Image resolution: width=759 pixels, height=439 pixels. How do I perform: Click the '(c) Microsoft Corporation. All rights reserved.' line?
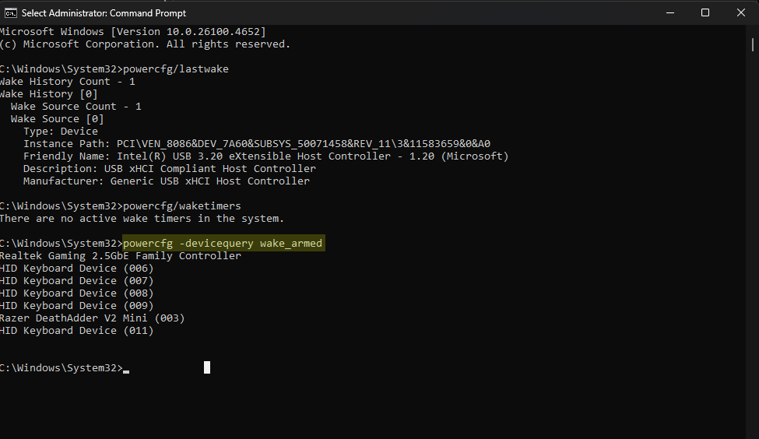pyautogui.click(x=145, y=44)
